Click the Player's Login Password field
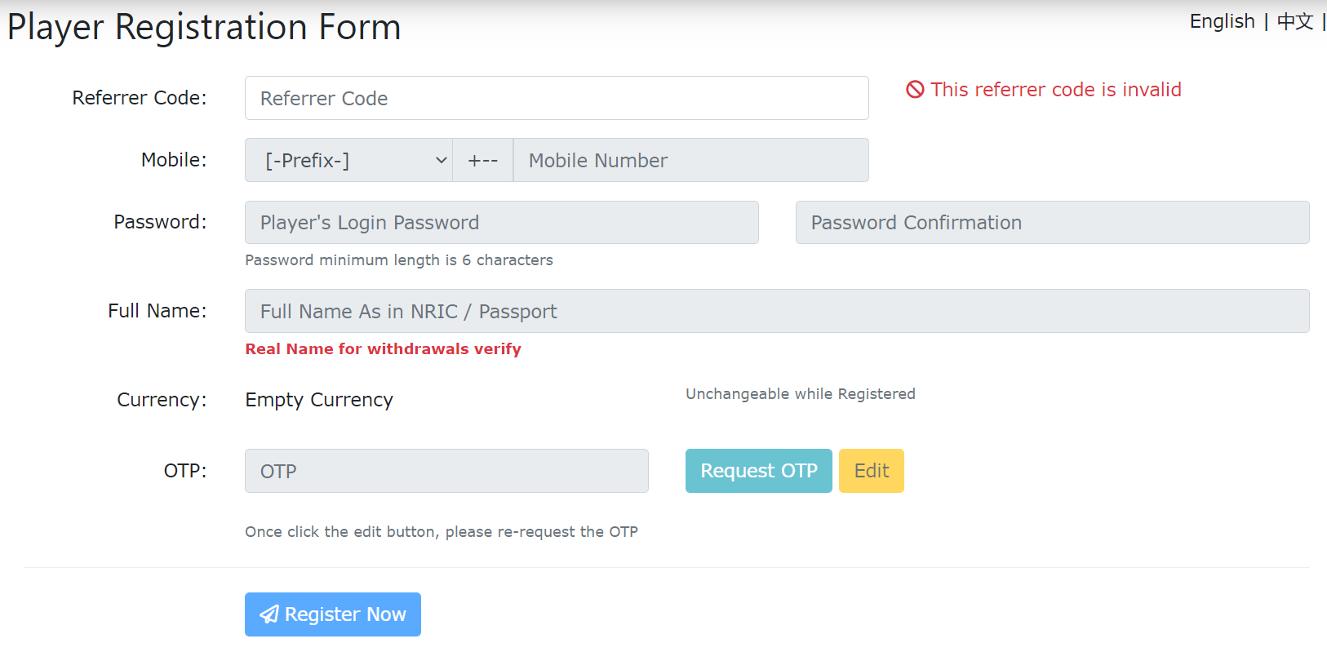The width and height of the screenshot is (1327, 652). (502, 222)
